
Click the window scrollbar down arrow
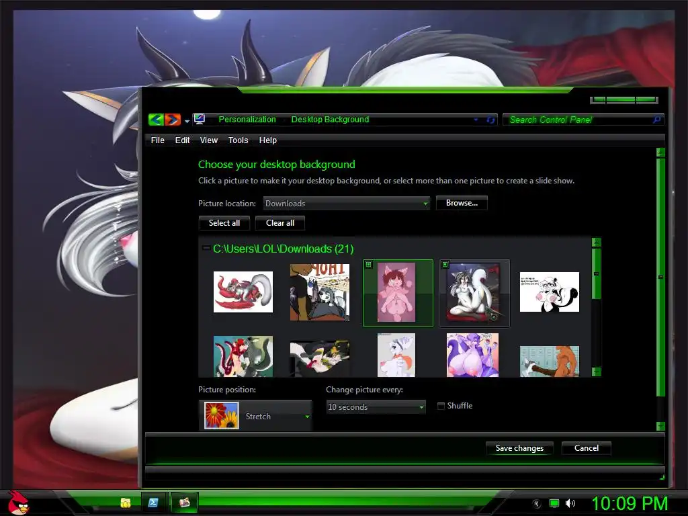click(x=660, y=426)
